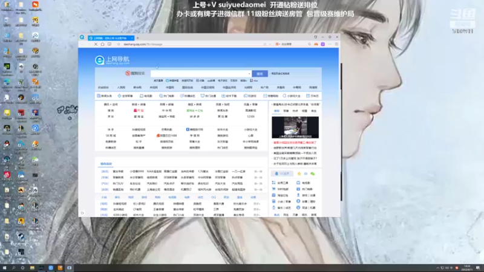Open the 拼多多 link
484x272 pixels.
click(194, 117)
